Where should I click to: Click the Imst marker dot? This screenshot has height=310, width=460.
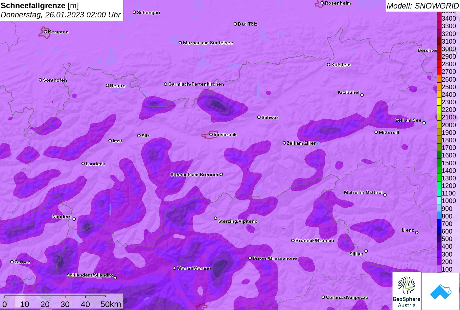click(x=110, y=141)
